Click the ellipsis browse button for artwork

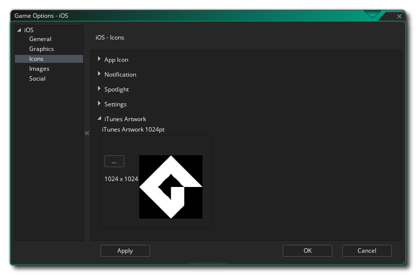click(x=114, y=161)
